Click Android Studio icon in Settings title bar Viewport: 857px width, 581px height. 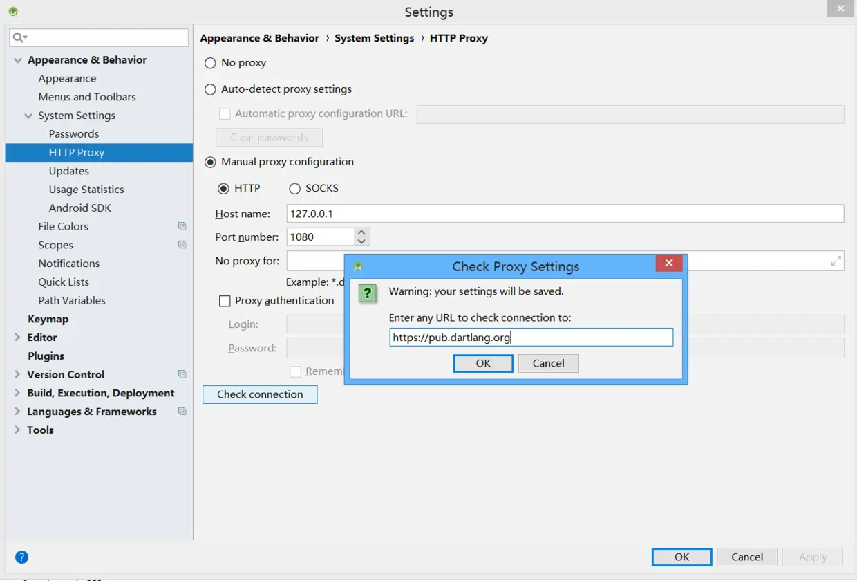[13, 12]
